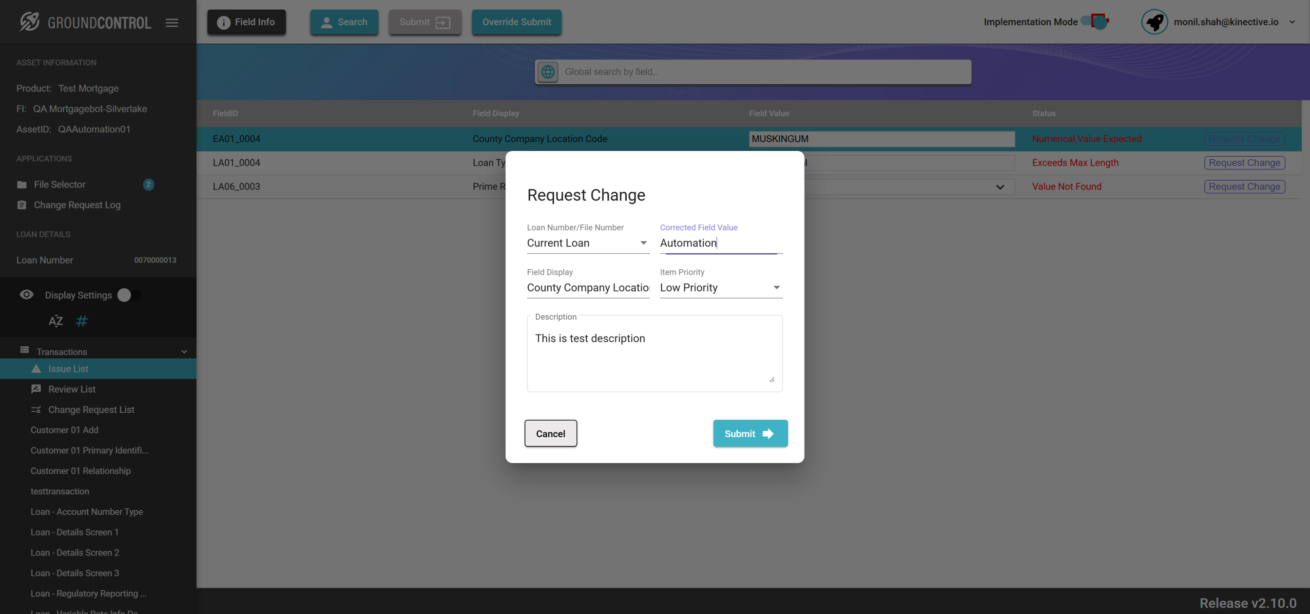
Task: Click the GroundControl logo icon
Action: click(30, 22)
